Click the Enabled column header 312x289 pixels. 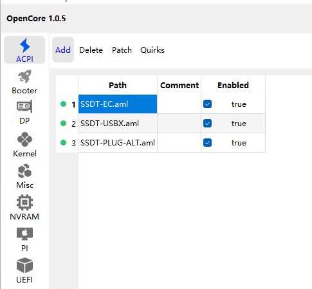tap(233, 85)
